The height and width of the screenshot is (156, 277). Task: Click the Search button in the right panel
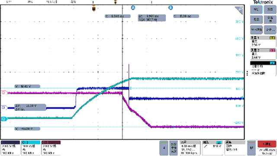pos(256,19)
